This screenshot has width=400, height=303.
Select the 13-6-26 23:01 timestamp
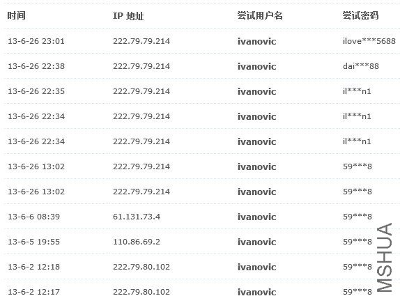(x=36, y=41)
